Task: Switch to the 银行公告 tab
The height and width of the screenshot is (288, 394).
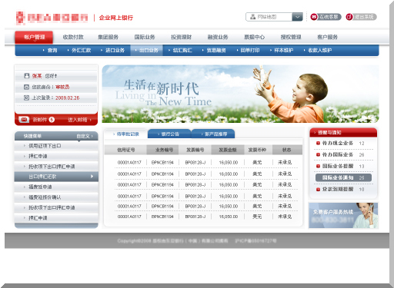Action: point(169,134)
